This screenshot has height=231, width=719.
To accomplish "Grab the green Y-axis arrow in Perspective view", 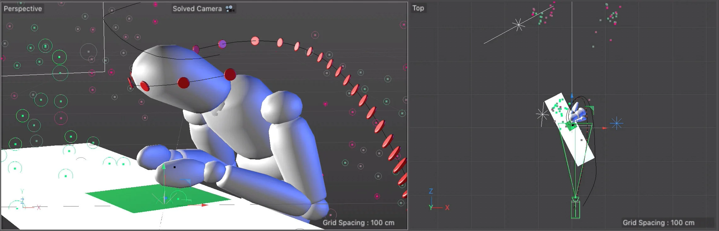I will pyautogui.click(x=164, y=167).
